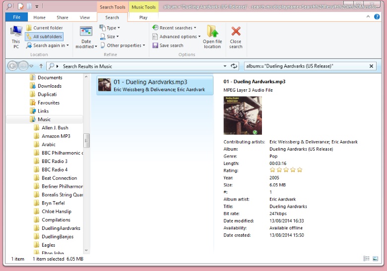Click the album art thumbnail in details pane
This screenshot has height=271, width=387.
tap(243, 115)
